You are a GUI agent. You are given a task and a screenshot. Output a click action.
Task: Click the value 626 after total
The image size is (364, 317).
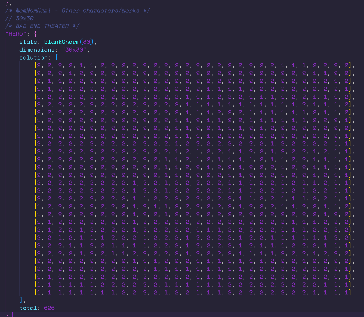(x=49, y=308)
